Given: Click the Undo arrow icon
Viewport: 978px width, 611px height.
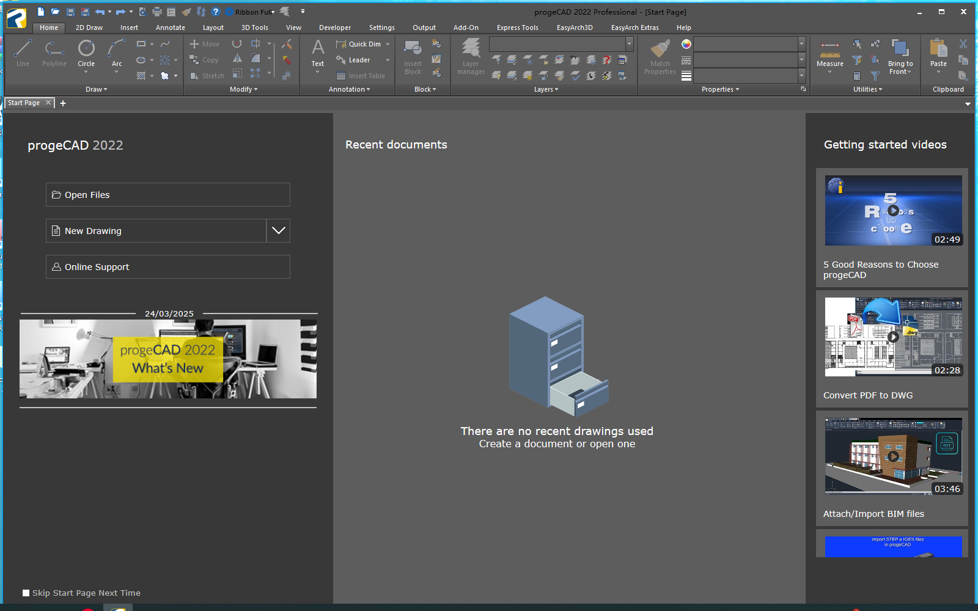Looking at the screenshot, I should (100, 12).
